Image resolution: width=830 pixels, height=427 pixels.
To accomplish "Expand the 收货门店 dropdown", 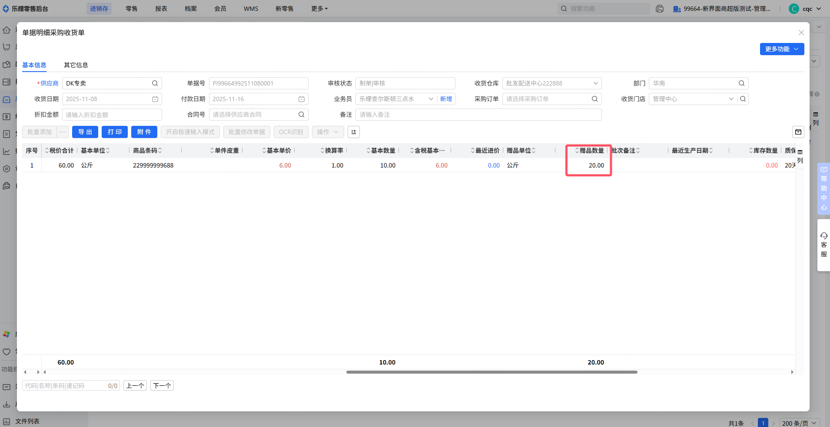I will click(731, 99).
